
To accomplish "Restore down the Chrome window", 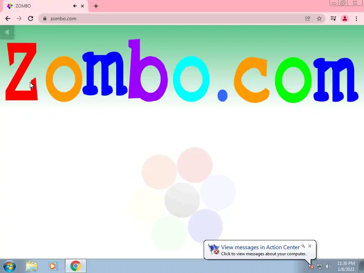I will tap(343, 3).
